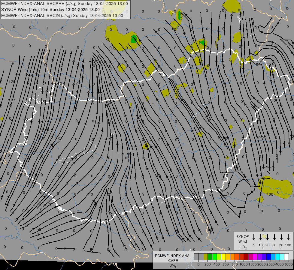Click the 100 m/s wind arrow symbol
This screenshot has width=294, height=270.
(x=288, y=237)
